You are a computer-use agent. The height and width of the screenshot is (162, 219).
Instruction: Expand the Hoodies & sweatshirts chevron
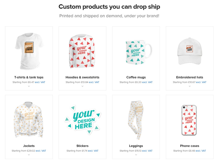(x=82, y=86)
